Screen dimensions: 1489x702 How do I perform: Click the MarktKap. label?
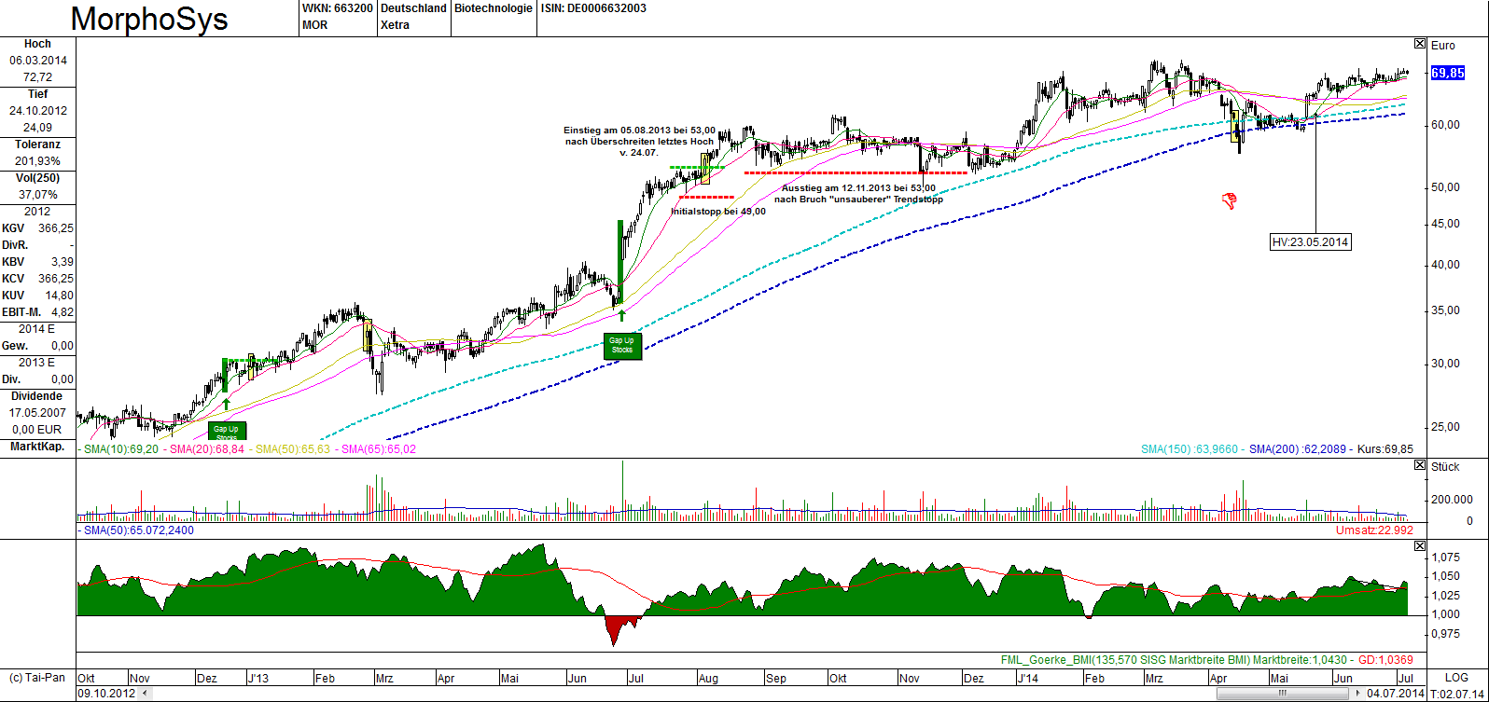37,447
